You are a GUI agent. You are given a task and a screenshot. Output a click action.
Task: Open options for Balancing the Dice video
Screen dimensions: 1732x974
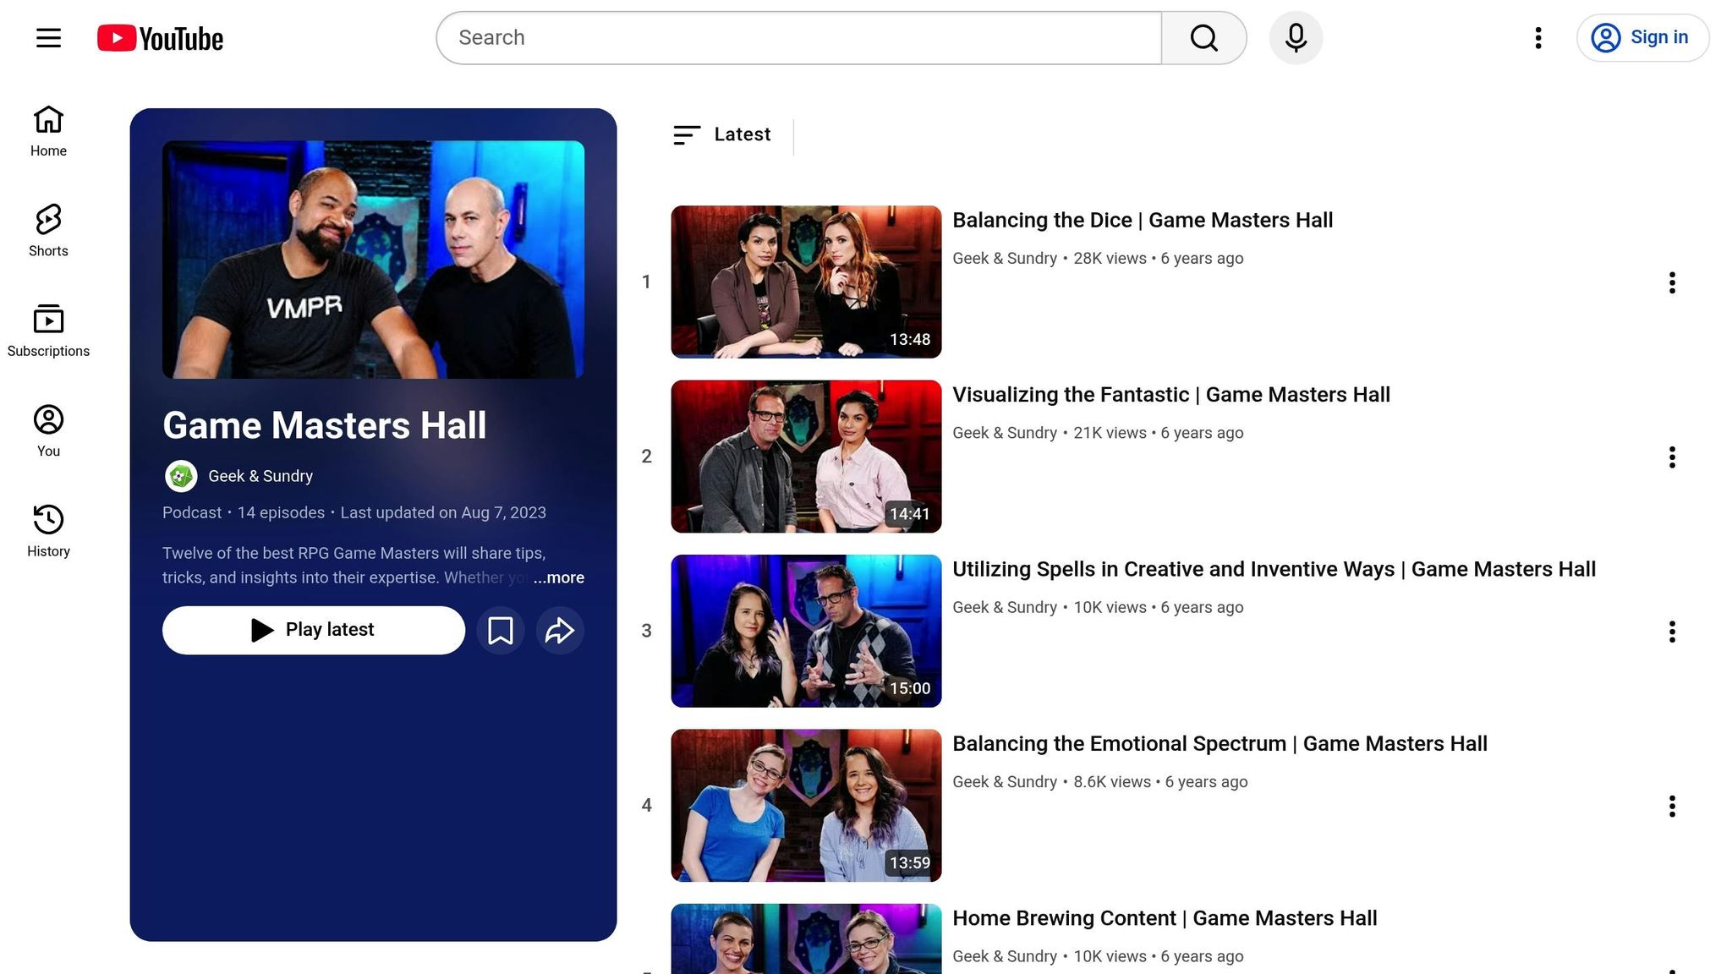[x=1672, y=282]
